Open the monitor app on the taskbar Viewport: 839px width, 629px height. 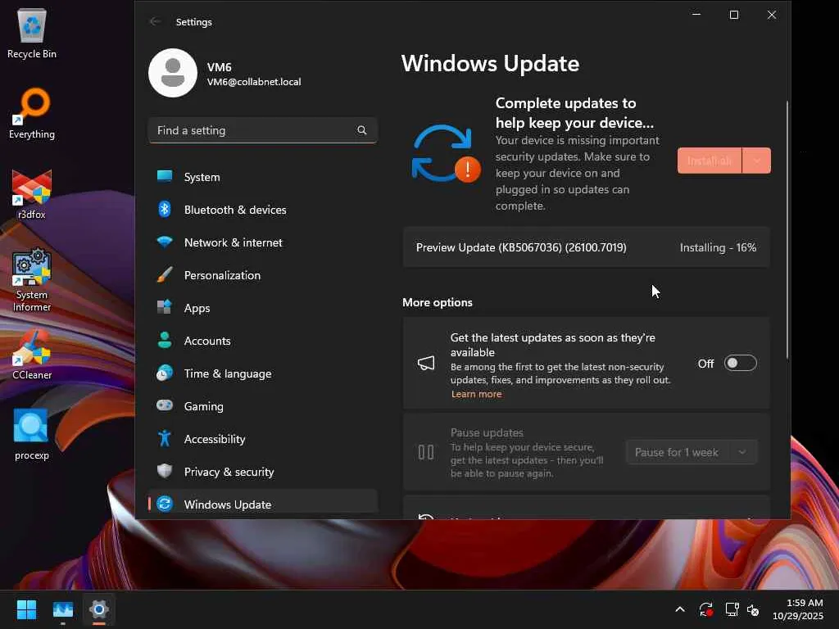click(62, 609)
